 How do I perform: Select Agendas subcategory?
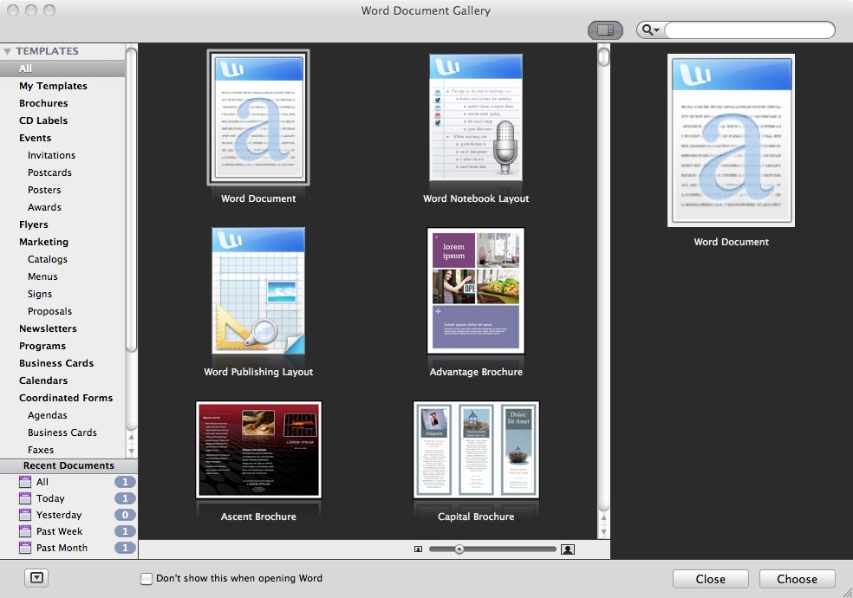tap(48, 415)
